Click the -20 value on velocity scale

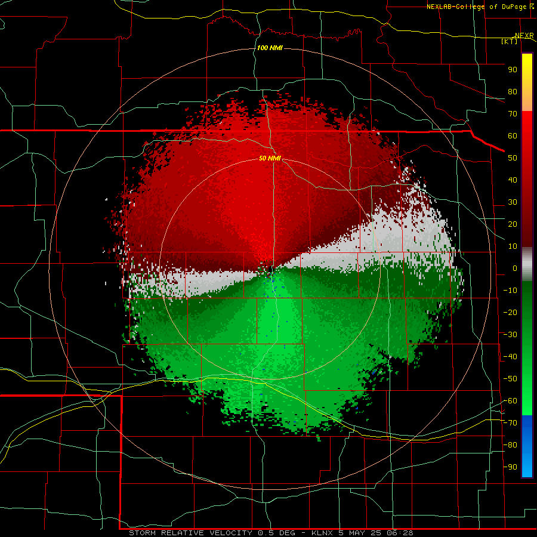pyautogui.click(x=510, y=312)
